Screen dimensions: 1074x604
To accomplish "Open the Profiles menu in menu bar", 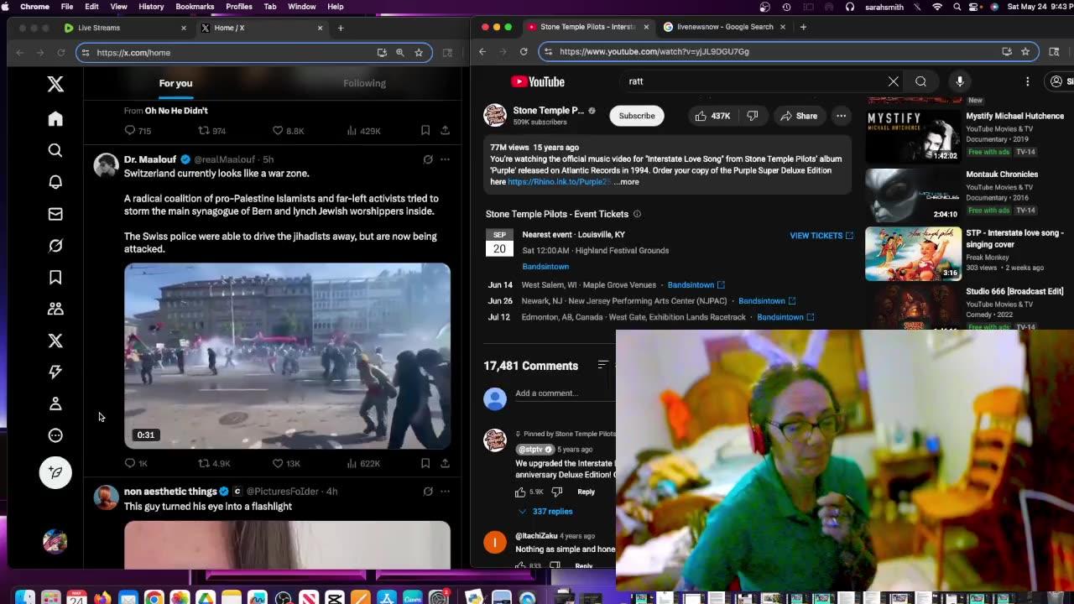I will coord(239,7).
